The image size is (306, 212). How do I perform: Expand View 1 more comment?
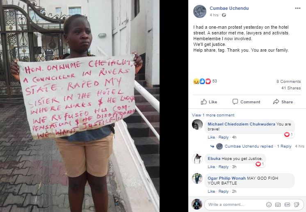213,115
